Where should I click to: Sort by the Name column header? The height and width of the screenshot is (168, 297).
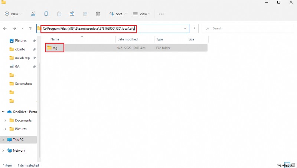55,39
